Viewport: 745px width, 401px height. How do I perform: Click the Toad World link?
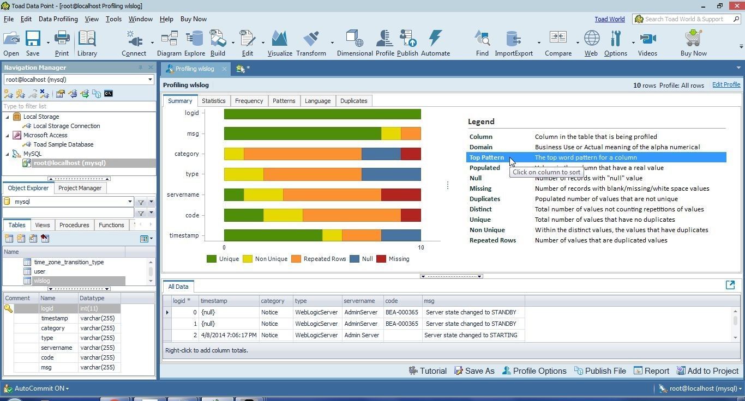609,19
